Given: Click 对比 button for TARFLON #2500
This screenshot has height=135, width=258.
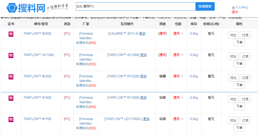Looking at the screenshot, I should coord(233,35).
